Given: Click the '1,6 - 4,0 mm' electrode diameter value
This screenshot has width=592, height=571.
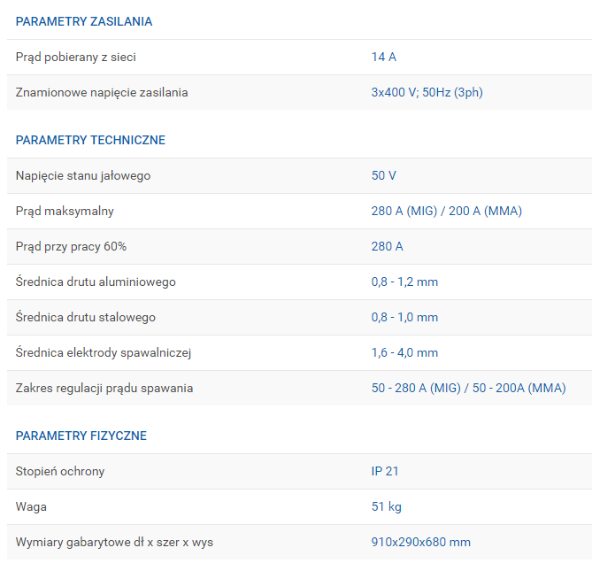Looking at the screenshot, I should click(x=404, y=352).
